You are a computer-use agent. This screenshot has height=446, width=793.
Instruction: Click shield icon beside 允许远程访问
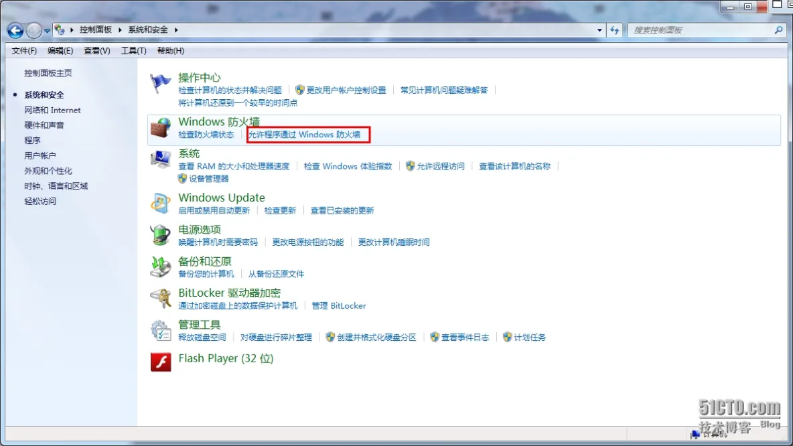(410, 166)
